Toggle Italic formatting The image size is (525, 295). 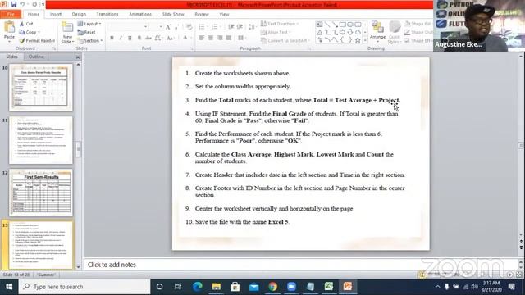pos(121,38)
